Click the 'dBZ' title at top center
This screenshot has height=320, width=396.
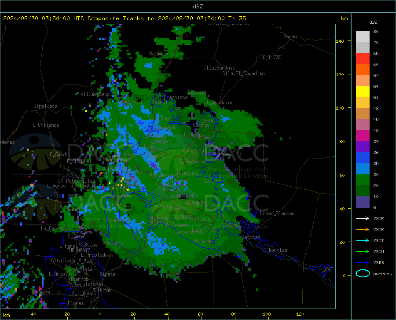tap(198, 7)
